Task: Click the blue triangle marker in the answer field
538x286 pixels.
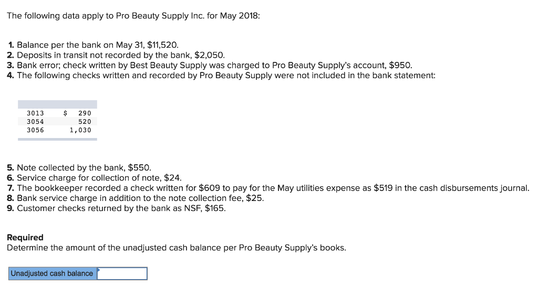Action: pyautogui.click(x=99, y=270)
